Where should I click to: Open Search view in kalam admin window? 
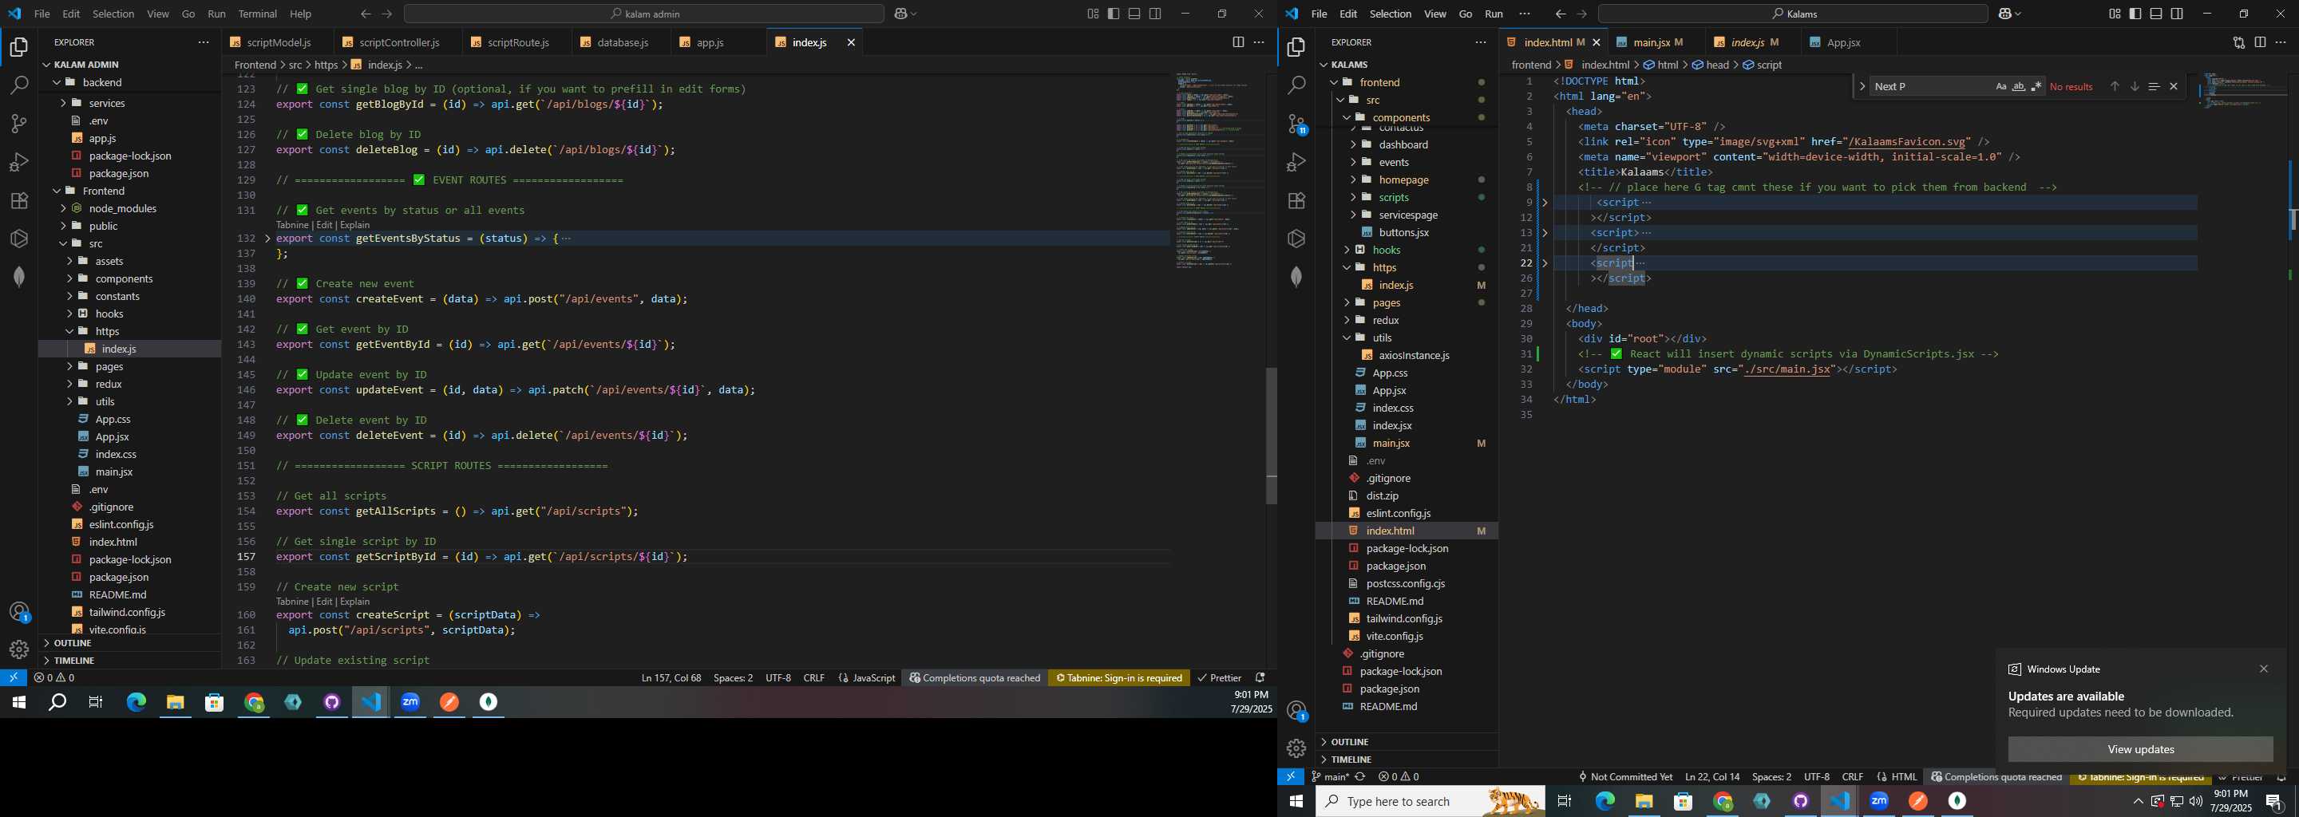pos(18,85)
